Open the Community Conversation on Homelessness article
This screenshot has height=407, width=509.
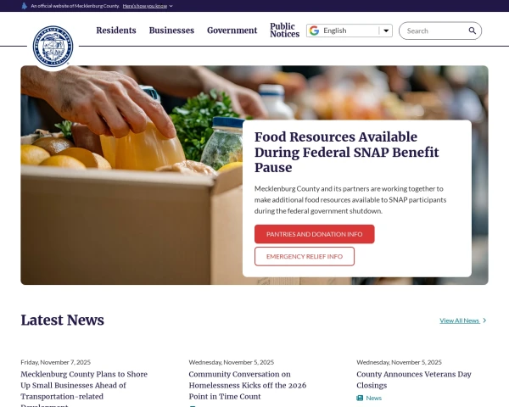tap(248, 385)
